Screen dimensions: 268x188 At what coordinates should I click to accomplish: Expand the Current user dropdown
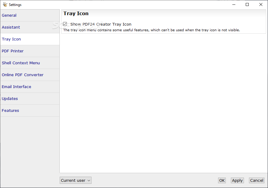pos(75,180)
